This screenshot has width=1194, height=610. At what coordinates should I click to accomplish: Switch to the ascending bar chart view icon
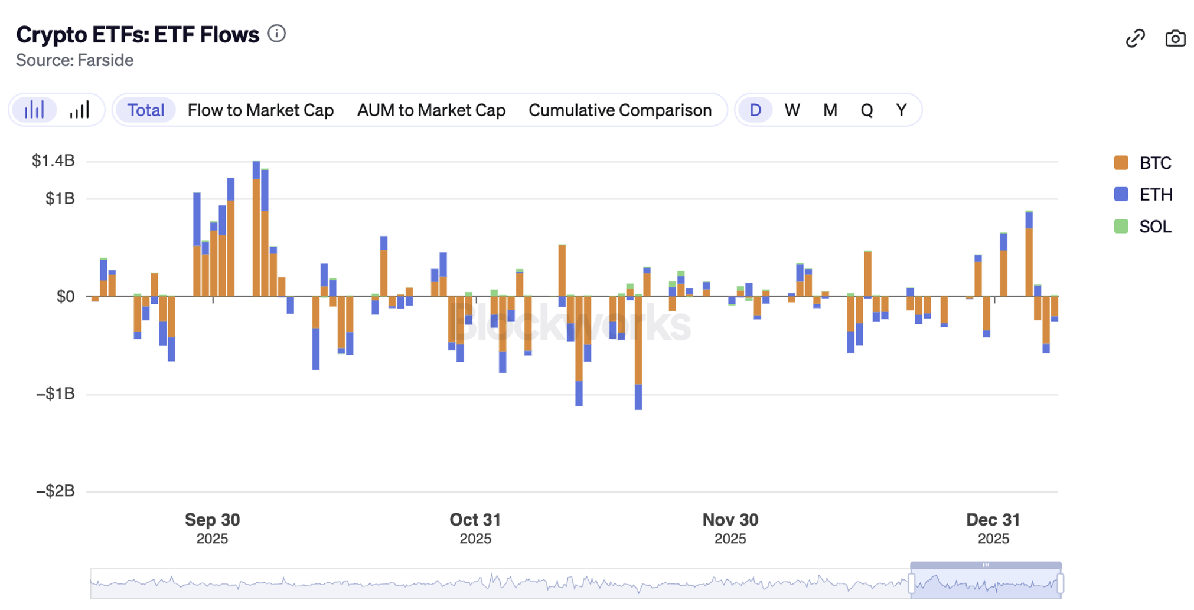(x=79, y=110)
